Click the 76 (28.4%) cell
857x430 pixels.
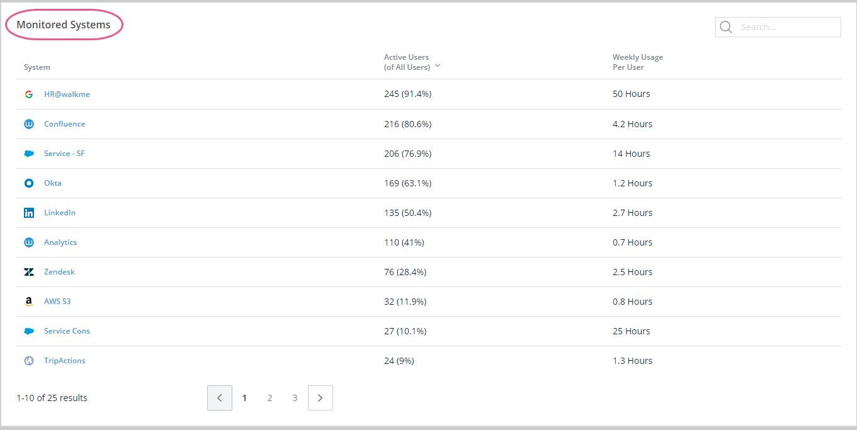click(405, 272)
